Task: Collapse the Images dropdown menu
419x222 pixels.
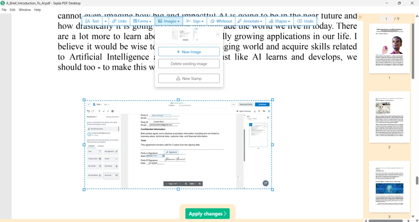Action: pos(168,21)
